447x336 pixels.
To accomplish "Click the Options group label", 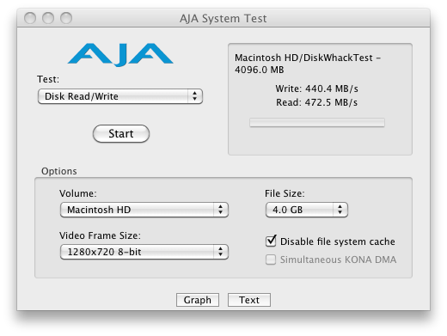I will click(59, 171).
